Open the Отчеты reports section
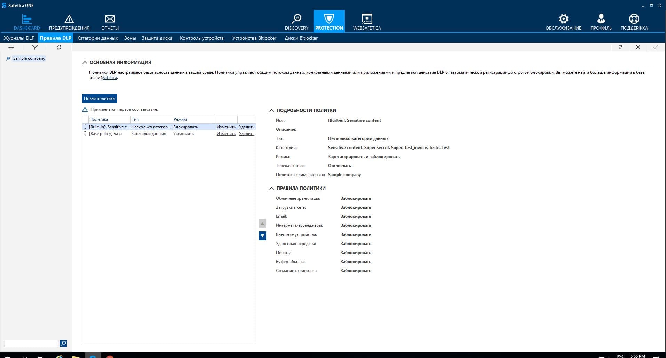Image resolution: width=666 pixels, height=358 pixels. (x=110, y=22)
